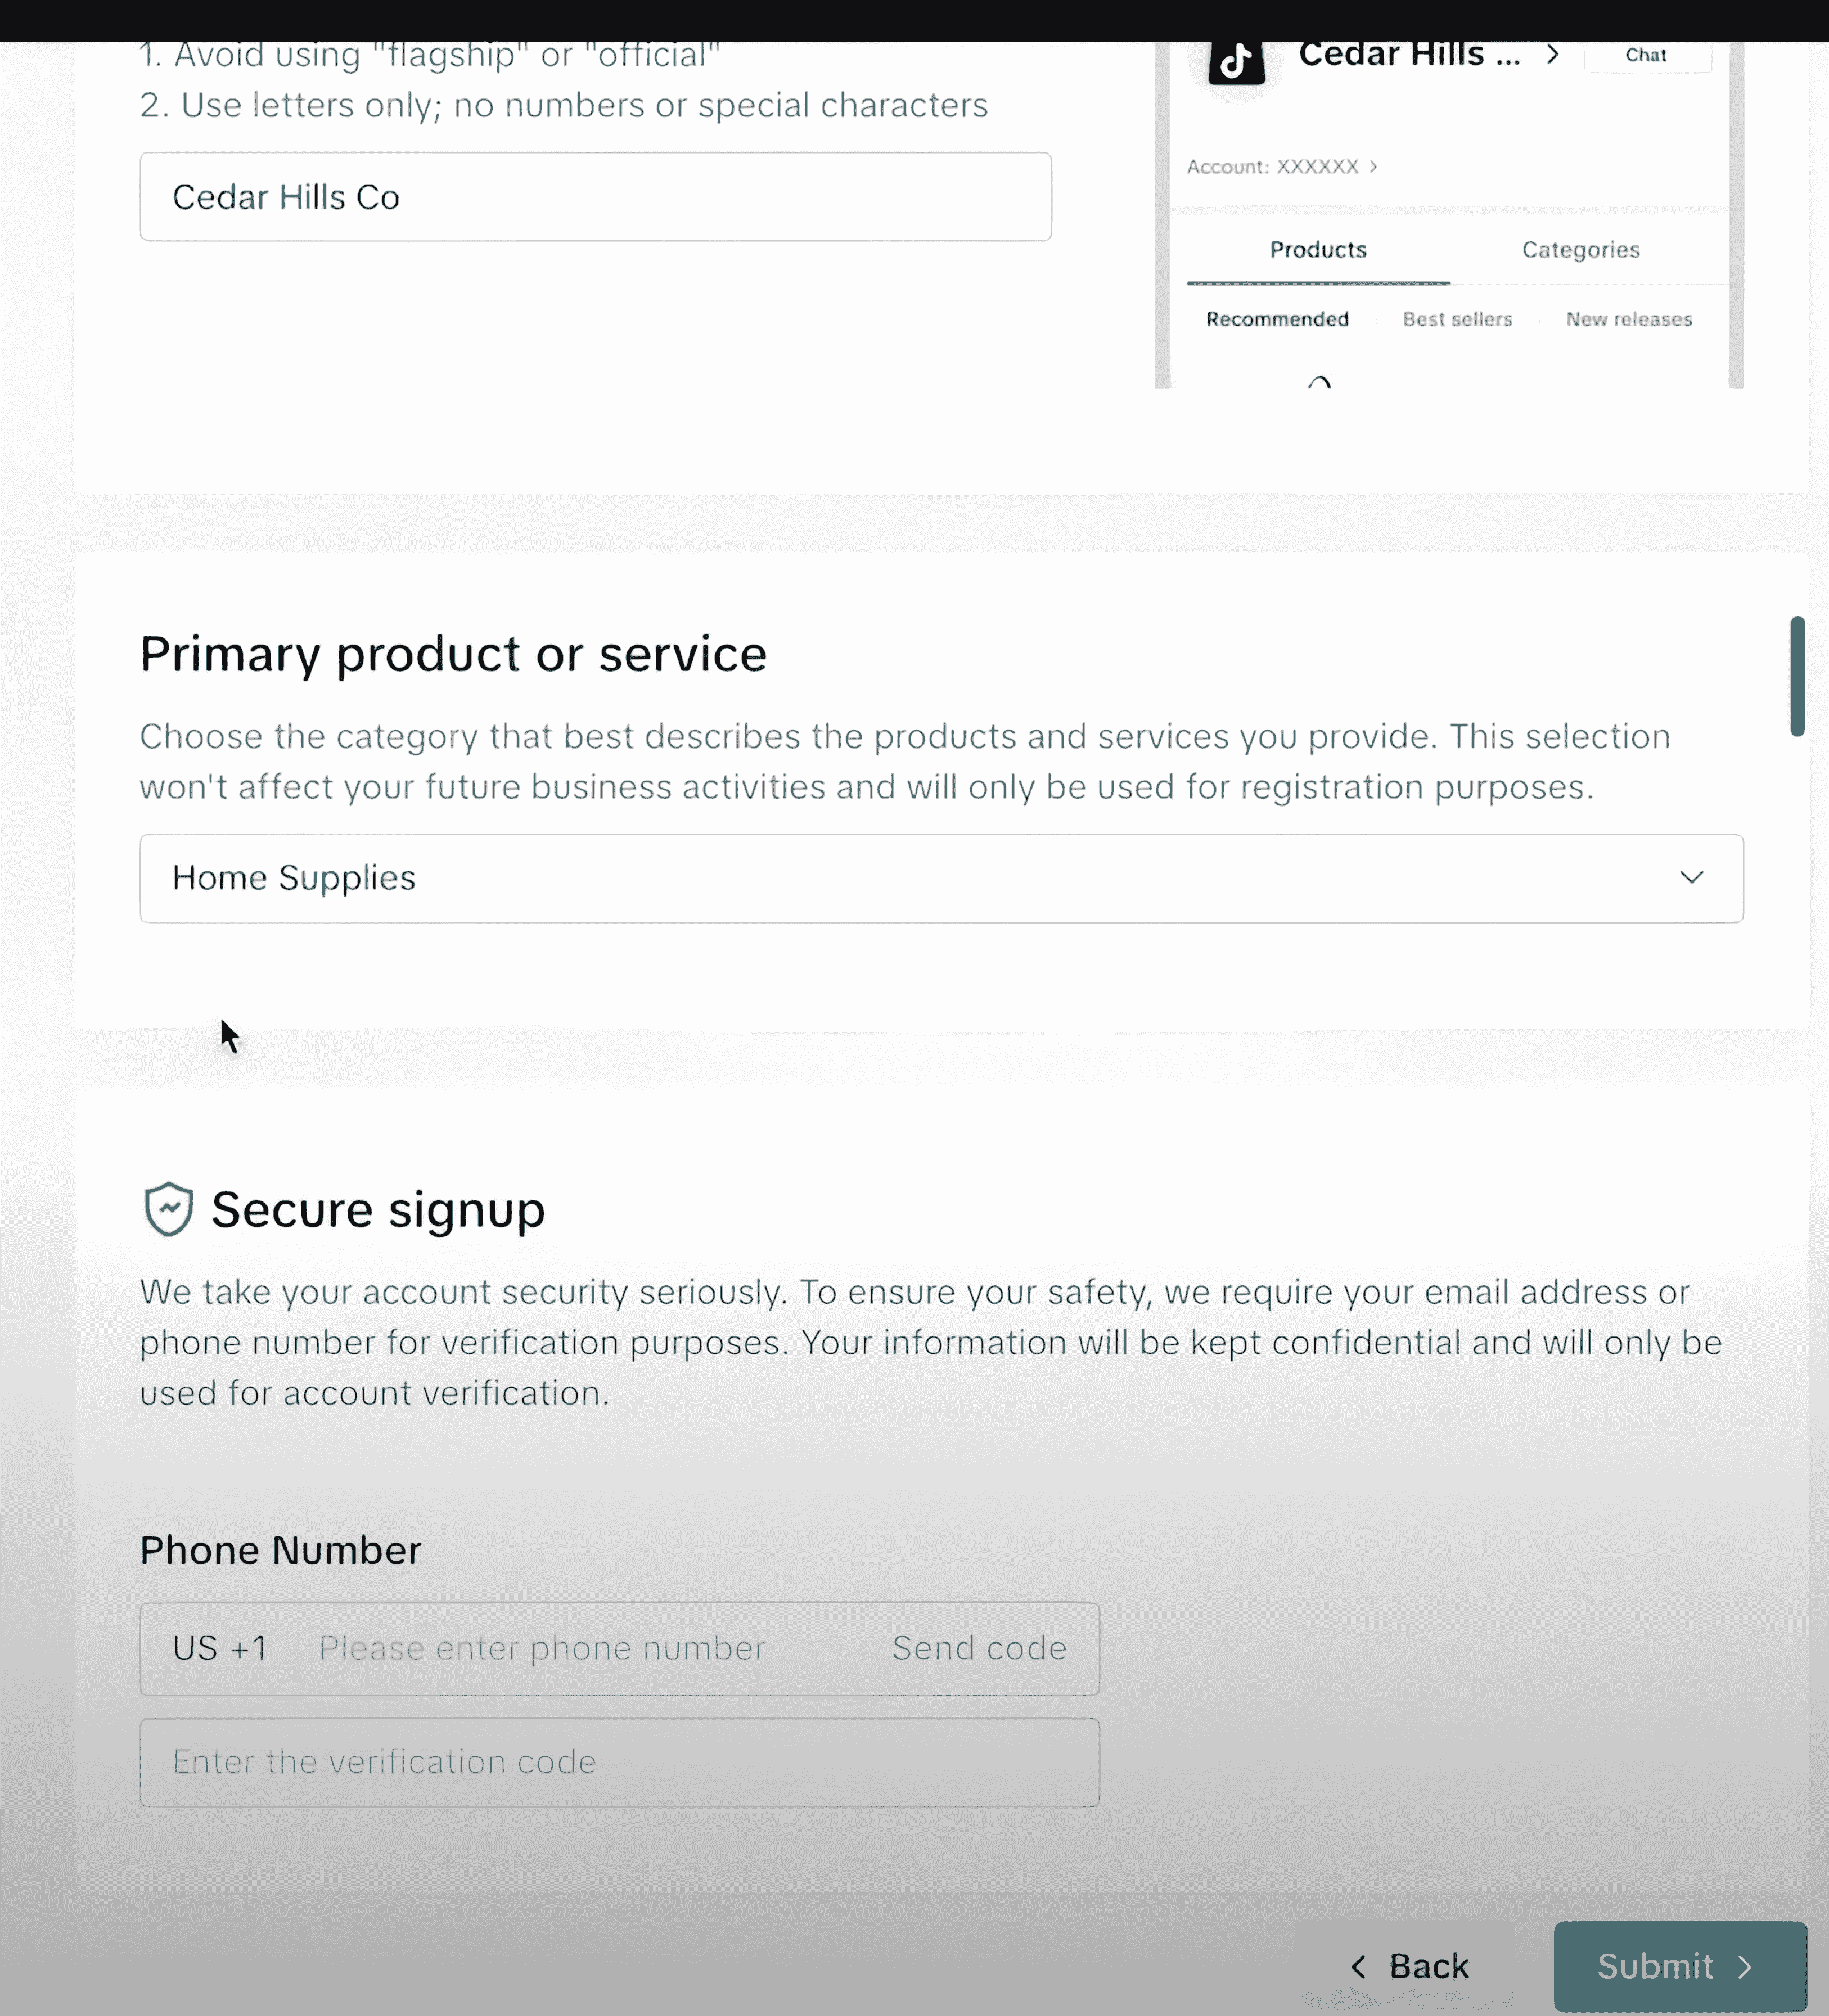Click the Back navigation button

pos(1404,1965)
